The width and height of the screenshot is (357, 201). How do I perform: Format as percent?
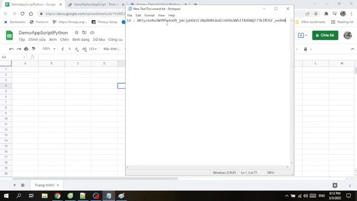point(70,49)
